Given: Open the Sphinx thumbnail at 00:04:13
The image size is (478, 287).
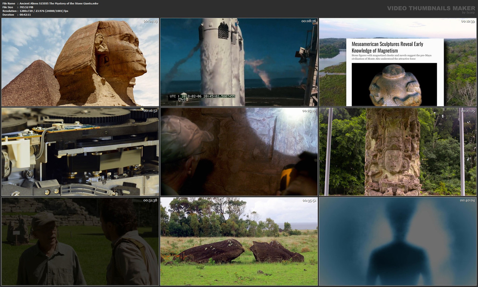Looking at the screenshot, I should pos(80,62).
